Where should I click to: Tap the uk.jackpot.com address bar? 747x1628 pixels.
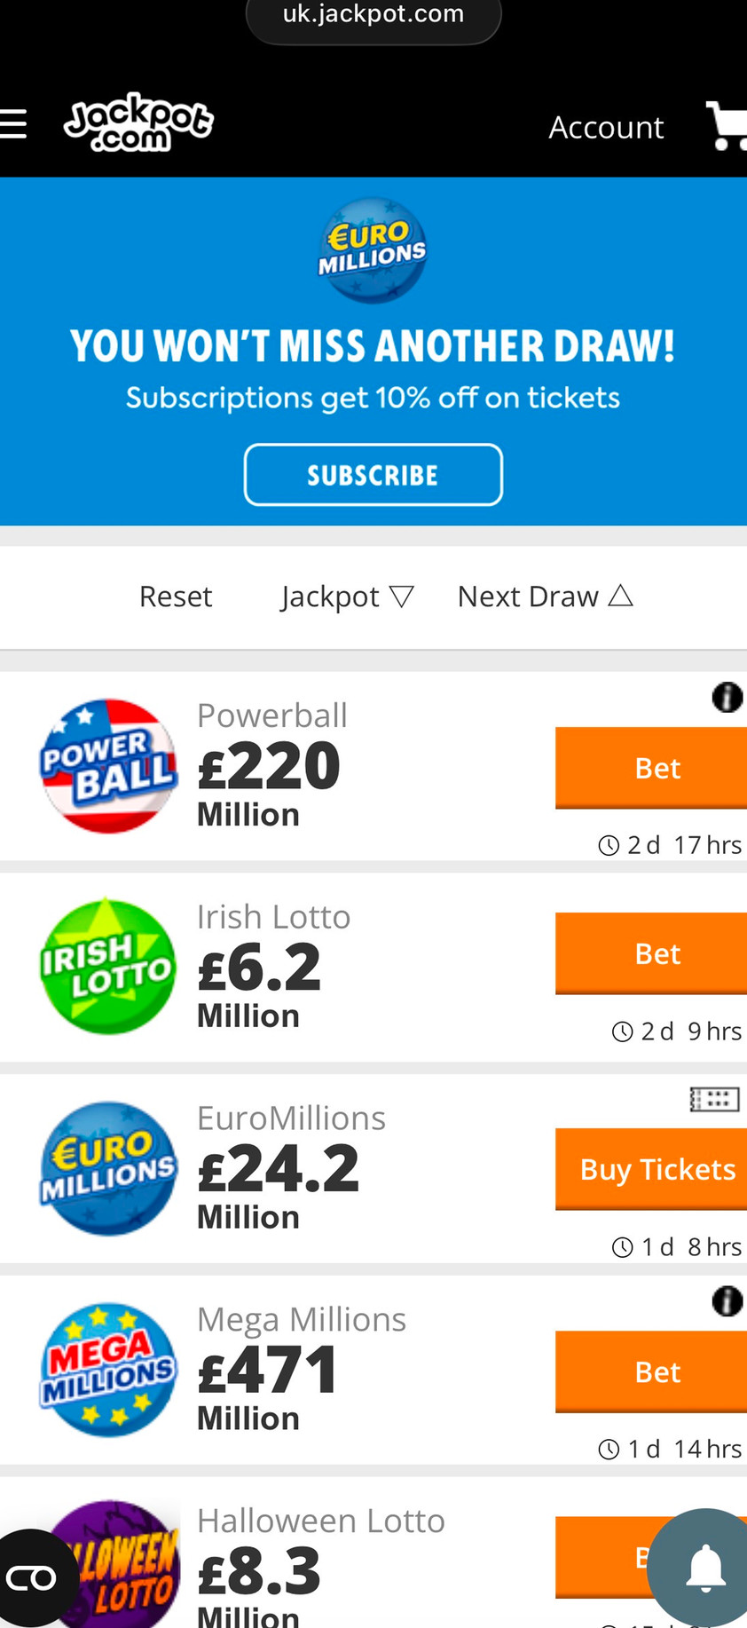(373, 15)
